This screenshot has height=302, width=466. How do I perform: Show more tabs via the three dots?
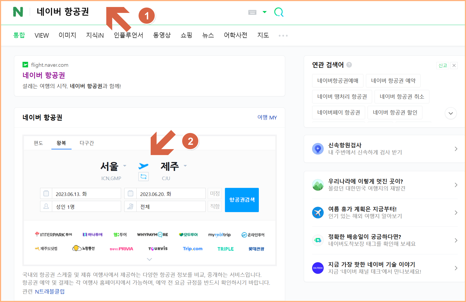(283, 36)
